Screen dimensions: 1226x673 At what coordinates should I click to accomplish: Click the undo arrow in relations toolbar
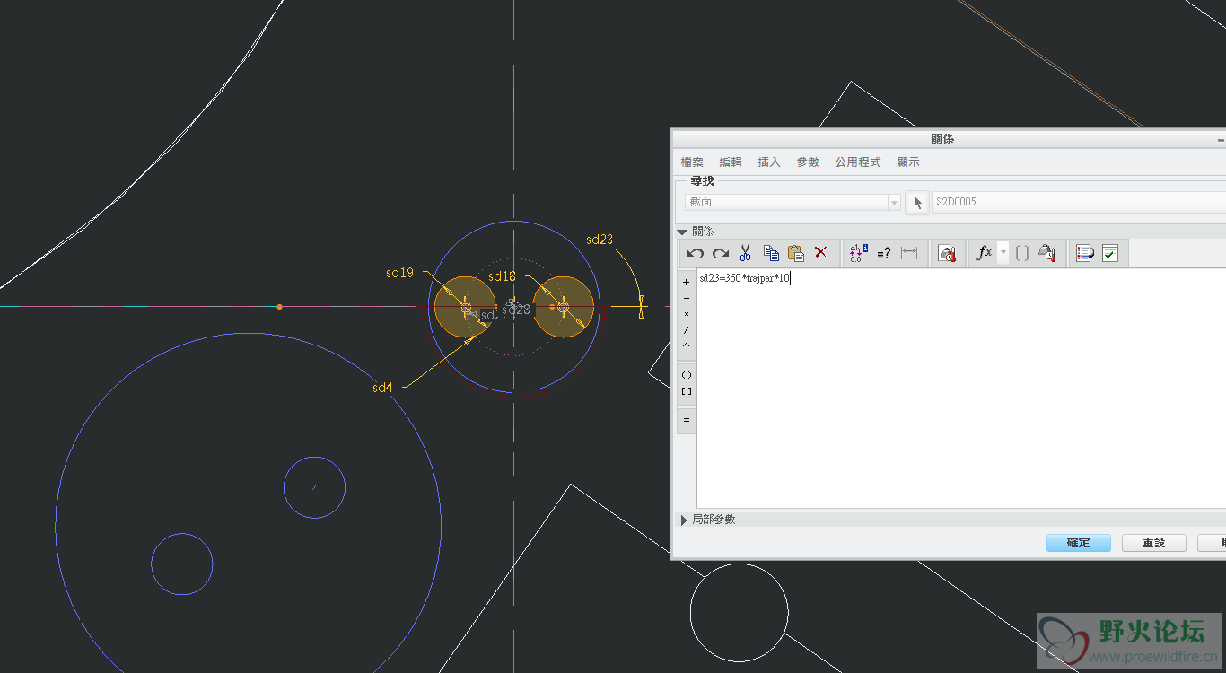tap(695, 253)
